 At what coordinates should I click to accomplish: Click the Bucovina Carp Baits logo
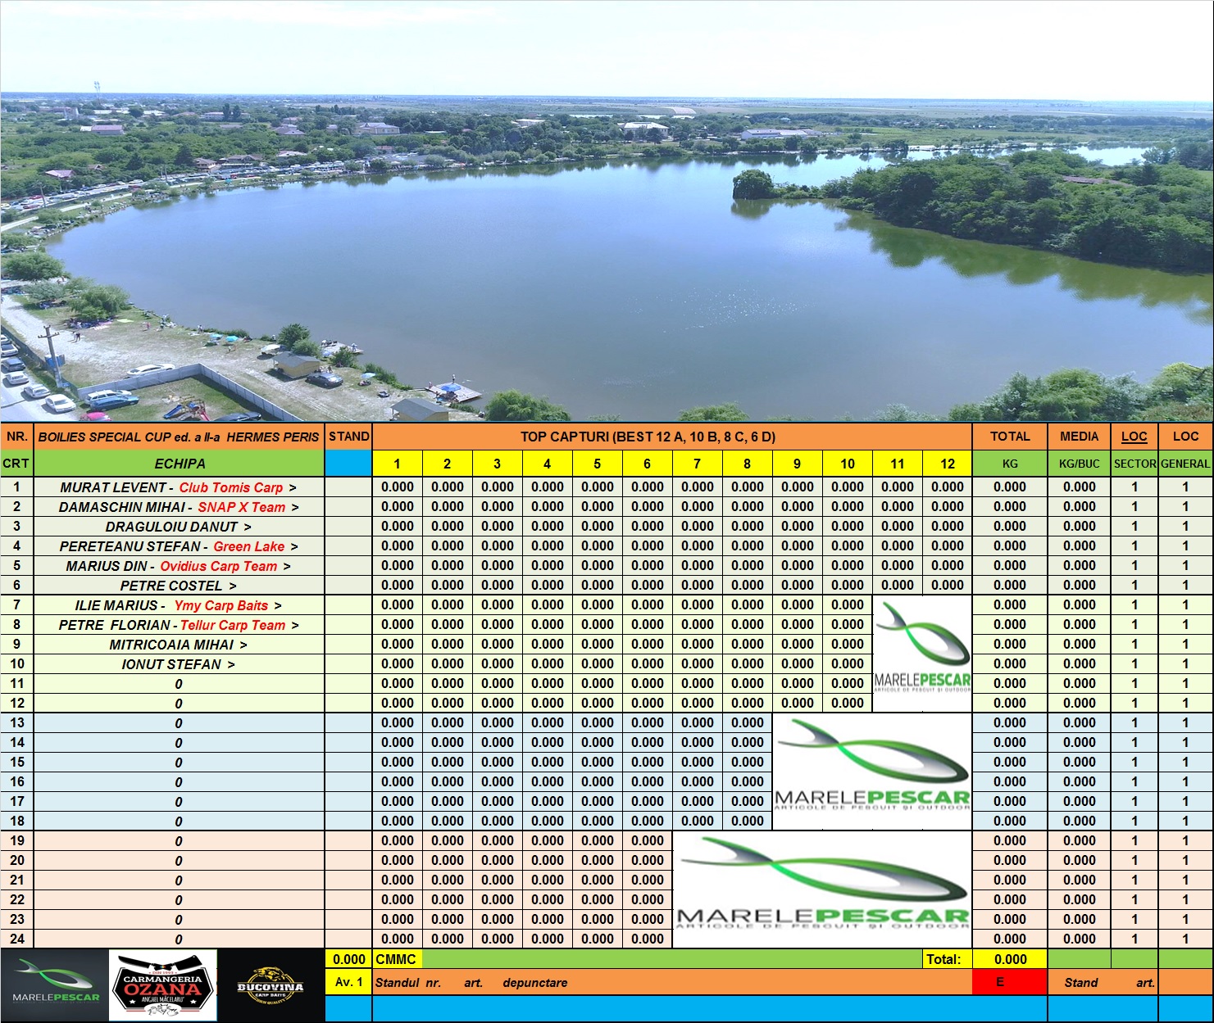(x=271, y=985)
